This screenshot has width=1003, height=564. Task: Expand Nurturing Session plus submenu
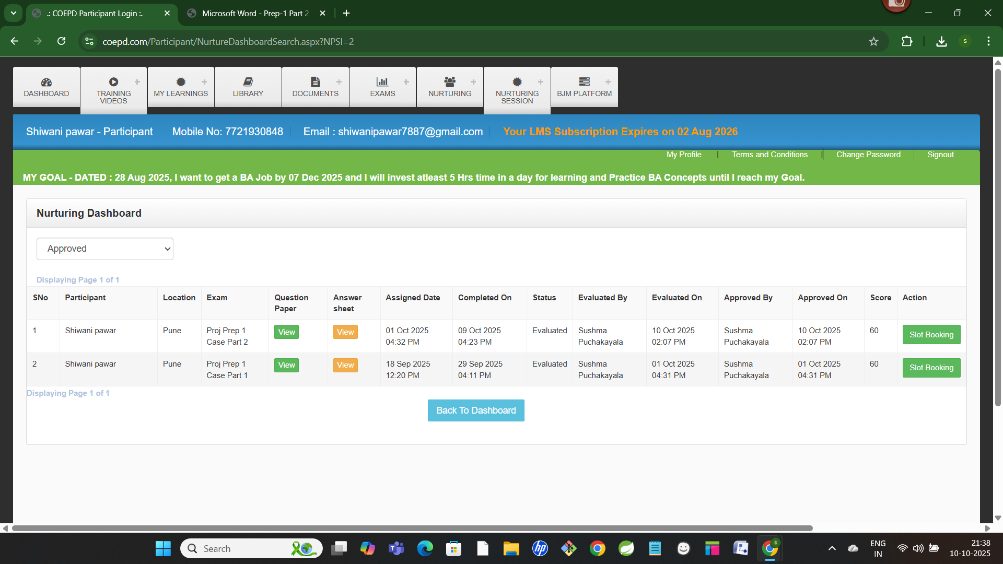tap(541, 82)
